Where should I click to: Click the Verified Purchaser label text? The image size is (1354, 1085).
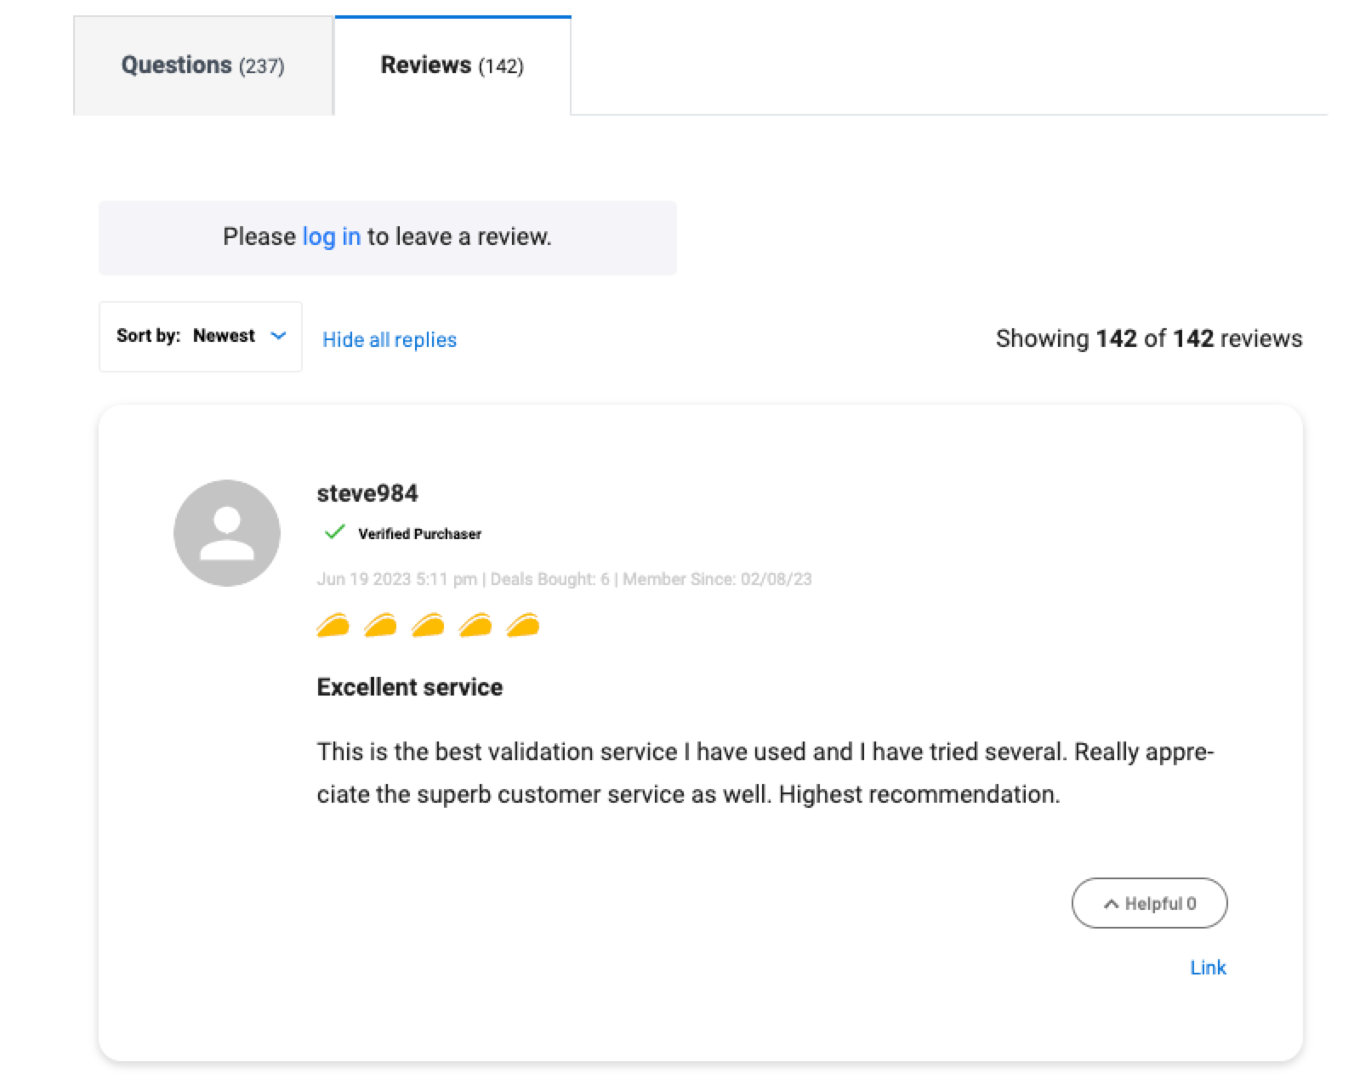(420, 534)
